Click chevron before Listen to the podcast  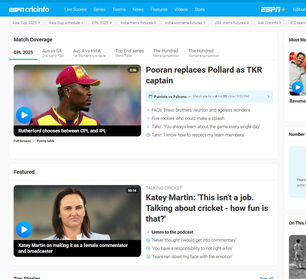coord(148,232)
